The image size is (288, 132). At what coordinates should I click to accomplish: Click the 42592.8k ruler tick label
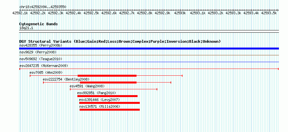145,13
